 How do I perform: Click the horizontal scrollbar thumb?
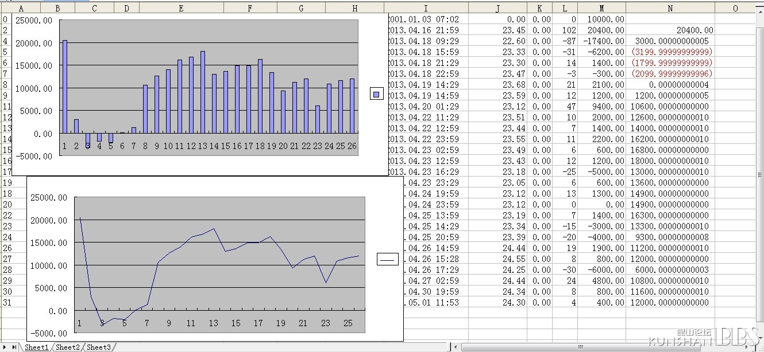tap(580, 347)
